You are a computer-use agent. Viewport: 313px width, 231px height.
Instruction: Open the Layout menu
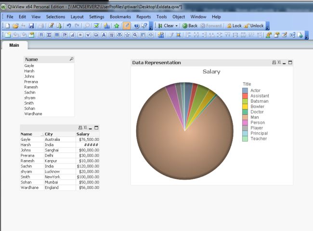coord(77,17)
